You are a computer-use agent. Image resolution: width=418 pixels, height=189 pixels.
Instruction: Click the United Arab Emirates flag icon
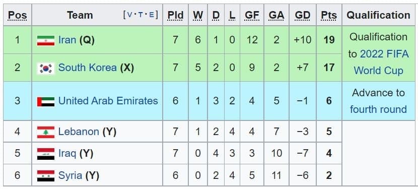point(46,101)
